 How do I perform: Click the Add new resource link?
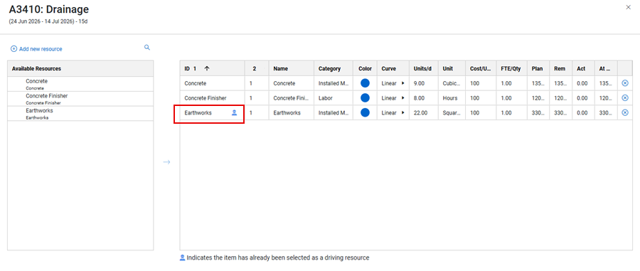click(x=36, y=49)
